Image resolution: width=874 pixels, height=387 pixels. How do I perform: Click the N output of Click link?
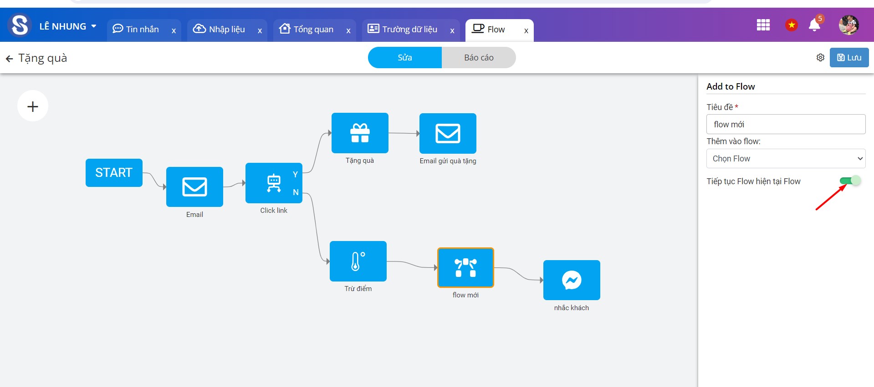point(296,192)
